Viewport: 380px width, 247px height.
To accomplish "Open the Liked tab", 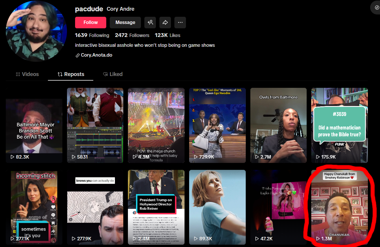I will [113, 74].
